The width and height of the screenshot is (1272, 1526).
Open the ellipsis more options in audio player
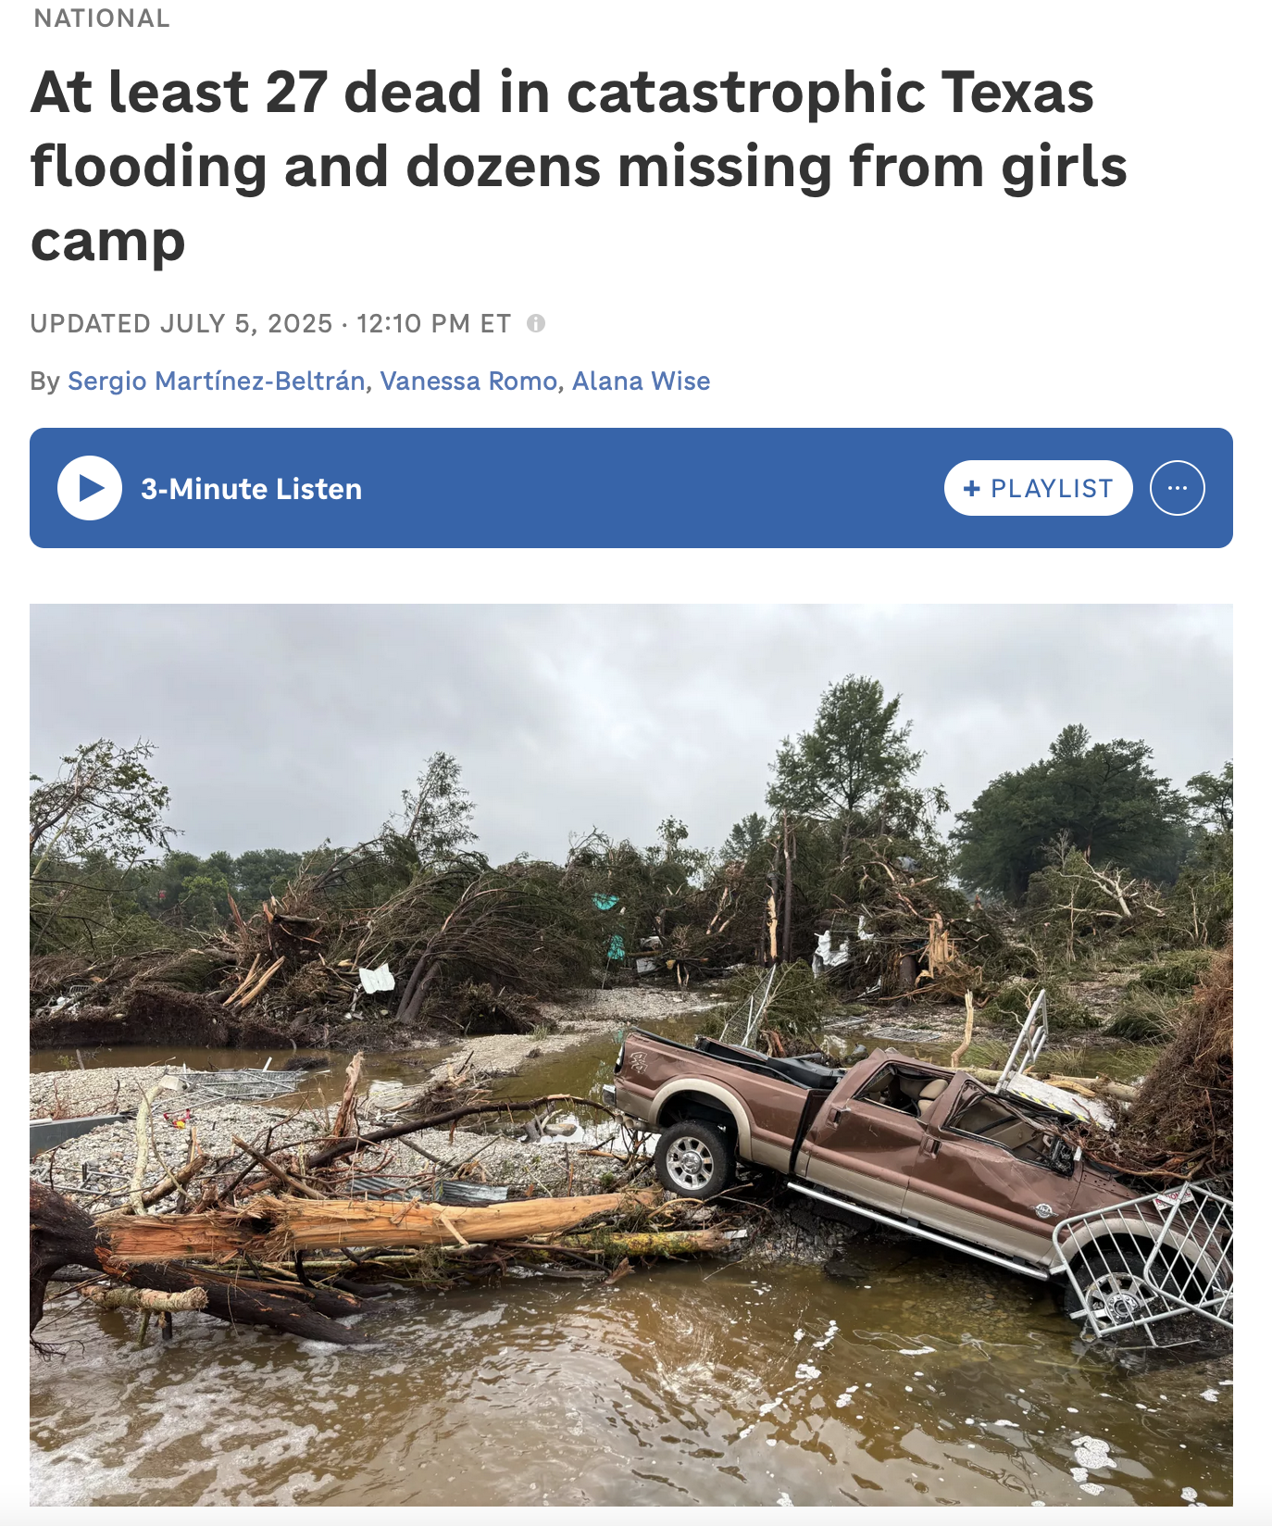(x=1177, y=488)
